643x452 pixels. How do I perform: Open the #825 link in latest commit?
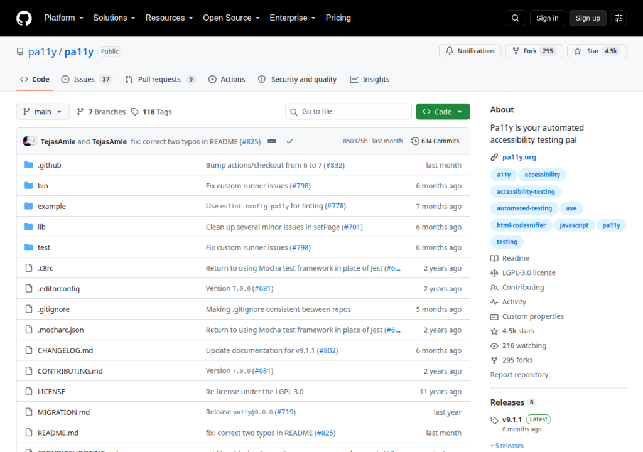(251, 141)
